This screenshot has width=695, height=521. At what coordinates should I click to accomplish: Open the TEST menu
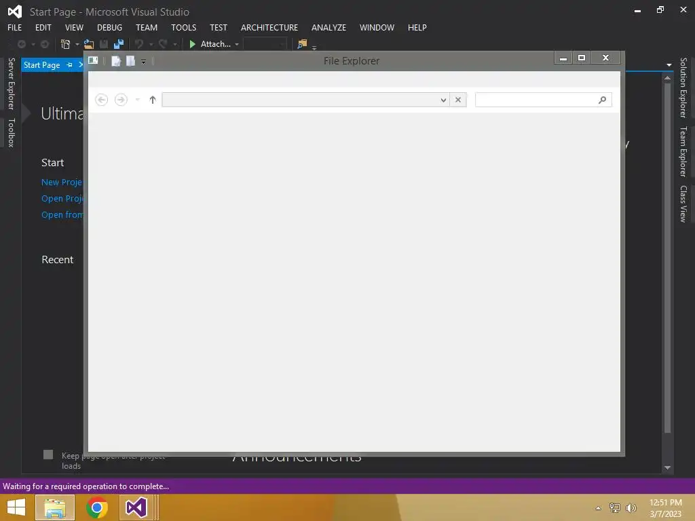(x=219, y=27)
